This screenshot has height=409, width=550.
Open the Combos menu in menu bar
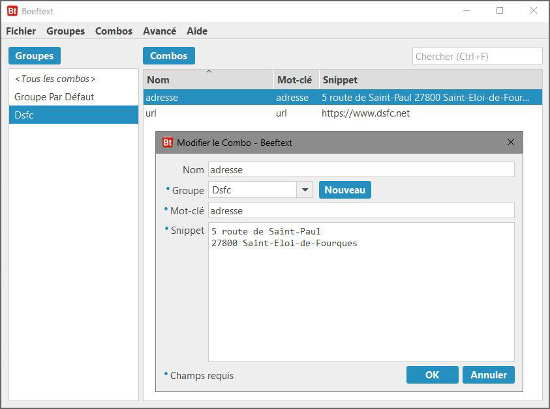(114, 31)
